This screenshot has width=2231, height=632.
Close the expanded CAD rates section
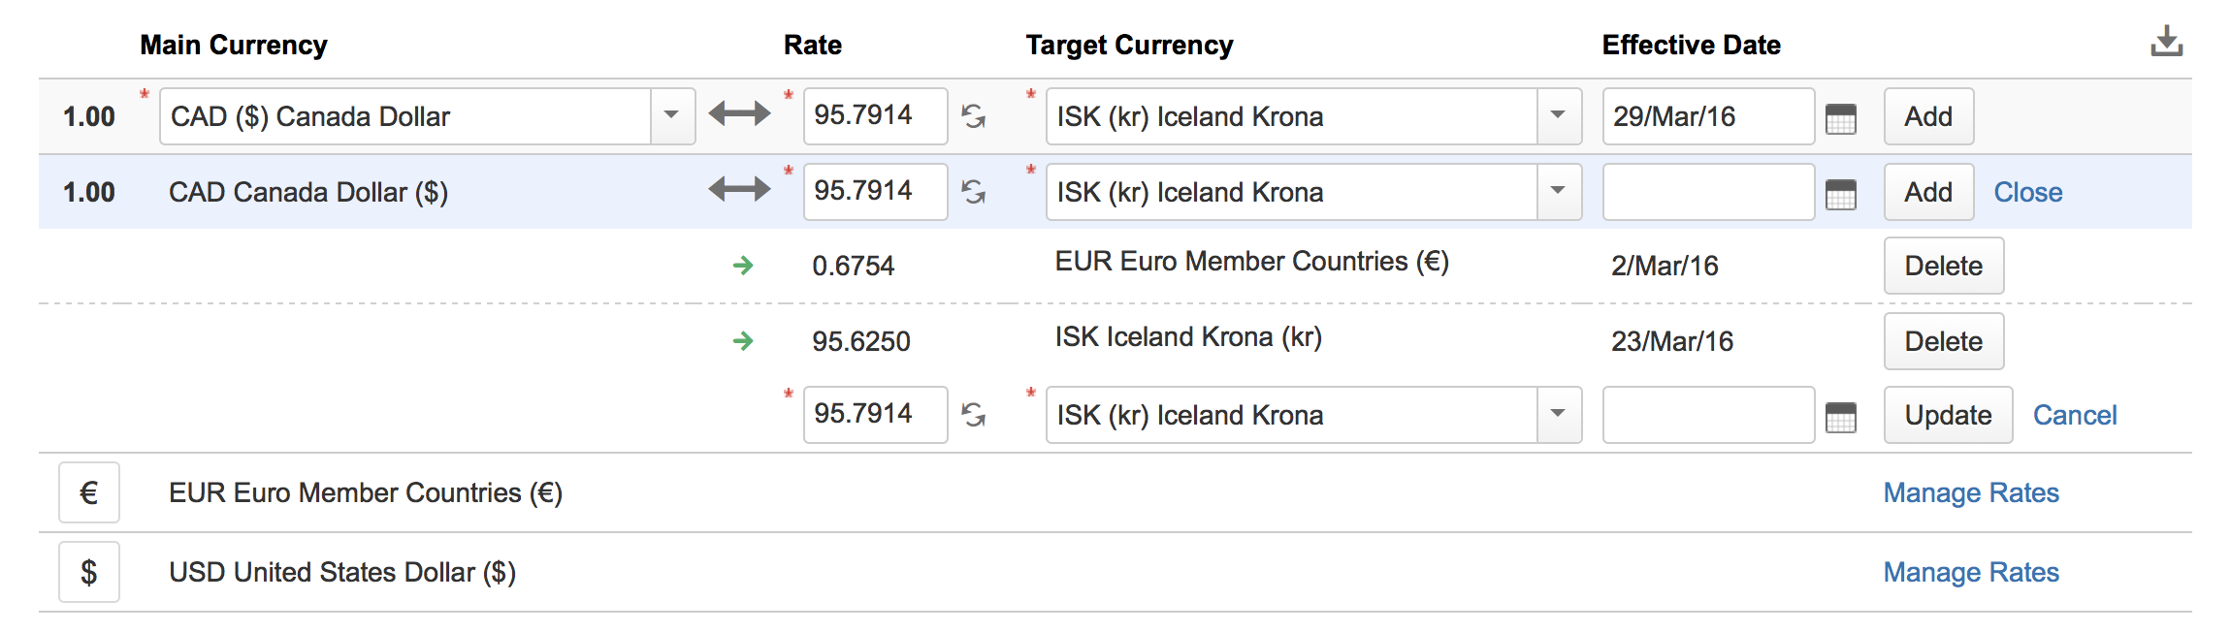[x=2027, y=192]
